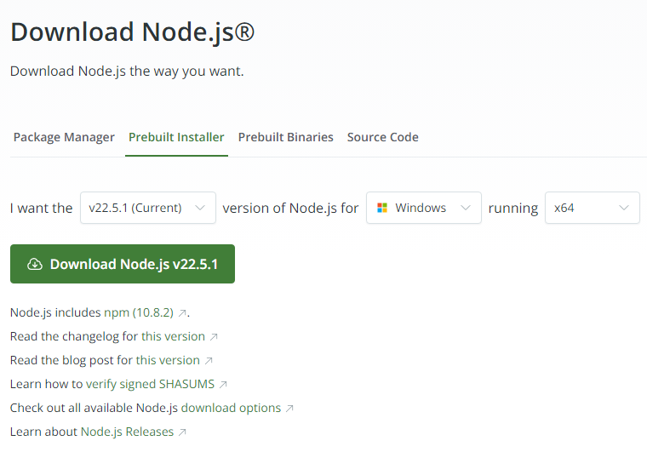The height and width of the screenshot is (452, 647).
Task: Select the Prebuilt Installer tab
Action: pos(176,137)
